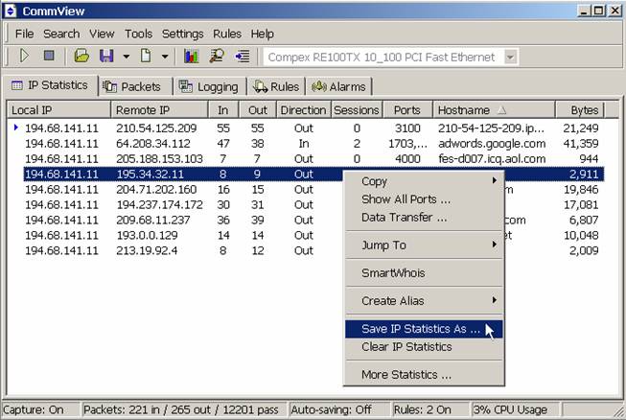Switch to the Packets tab

[134, 86]
